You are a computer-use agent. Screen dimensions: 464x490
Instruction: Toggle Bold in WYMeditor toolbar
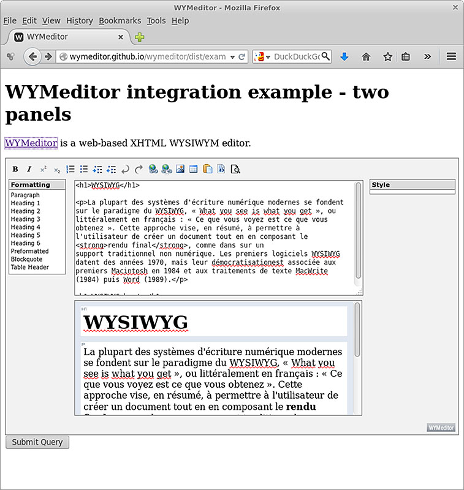(15, 170)
